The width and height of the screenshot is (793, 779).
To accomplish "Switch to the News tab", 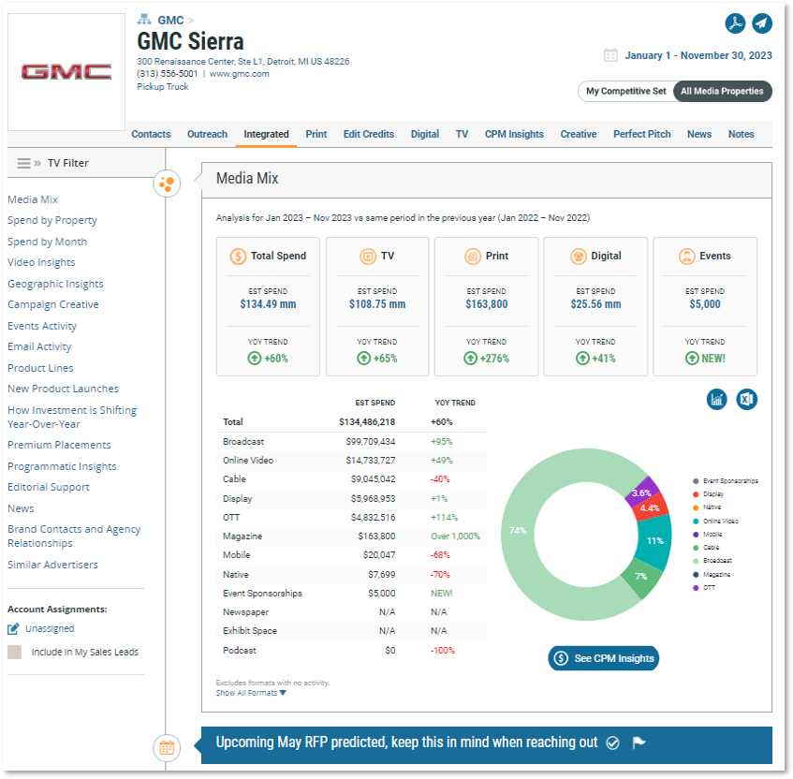I will click(699, 134).
